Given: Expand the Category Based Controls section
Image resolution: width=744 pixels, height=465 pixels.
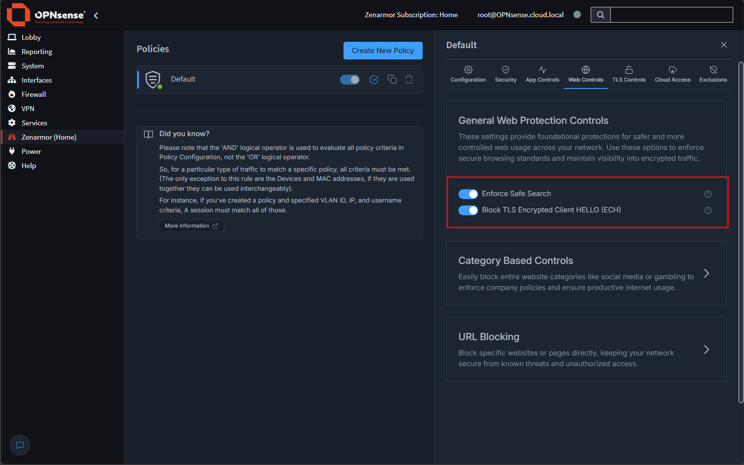Looking at the screenshot, I should pyautogui.click(x=706, y=273).
